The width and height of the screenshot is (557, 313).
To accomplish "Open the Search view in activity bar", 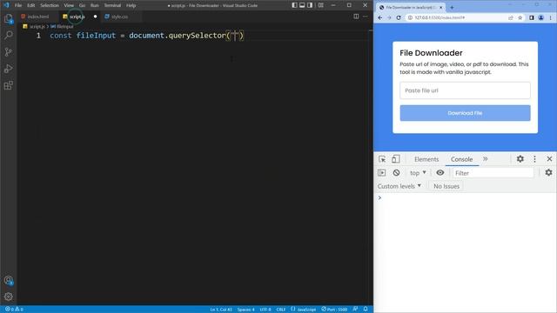I will tap(8, 35).
